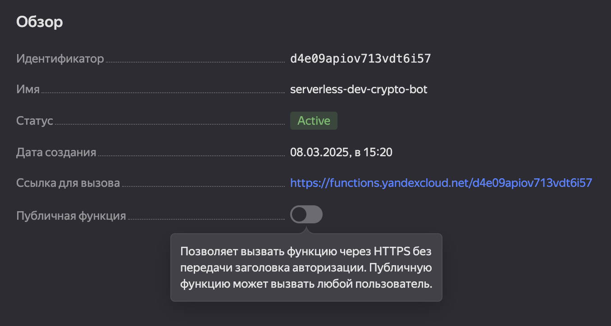This screenshot has width=611, height=326.
Task: Click the creation date 08.03.2025
Action: (341, 152)
